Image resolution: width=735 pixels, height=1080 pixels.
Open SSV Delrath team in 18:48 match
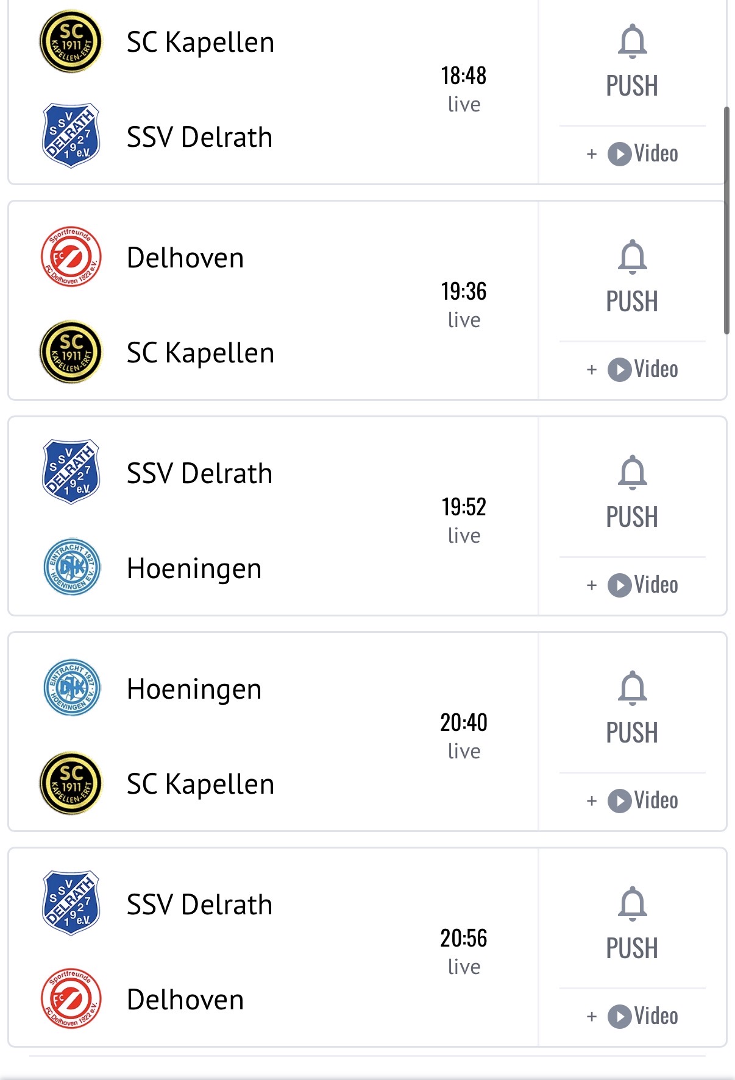tap(199, 137)
